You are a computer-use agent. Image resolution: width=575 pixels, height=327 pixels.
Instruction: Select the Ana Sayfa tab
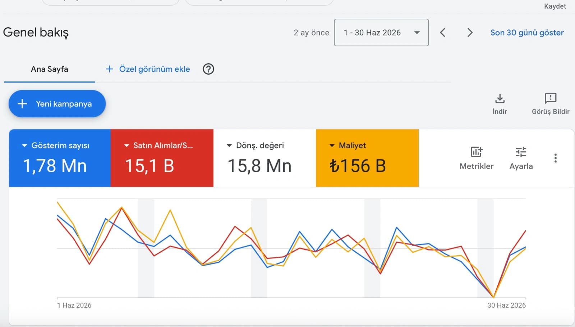pyautogui.click(x=50, y=69)
